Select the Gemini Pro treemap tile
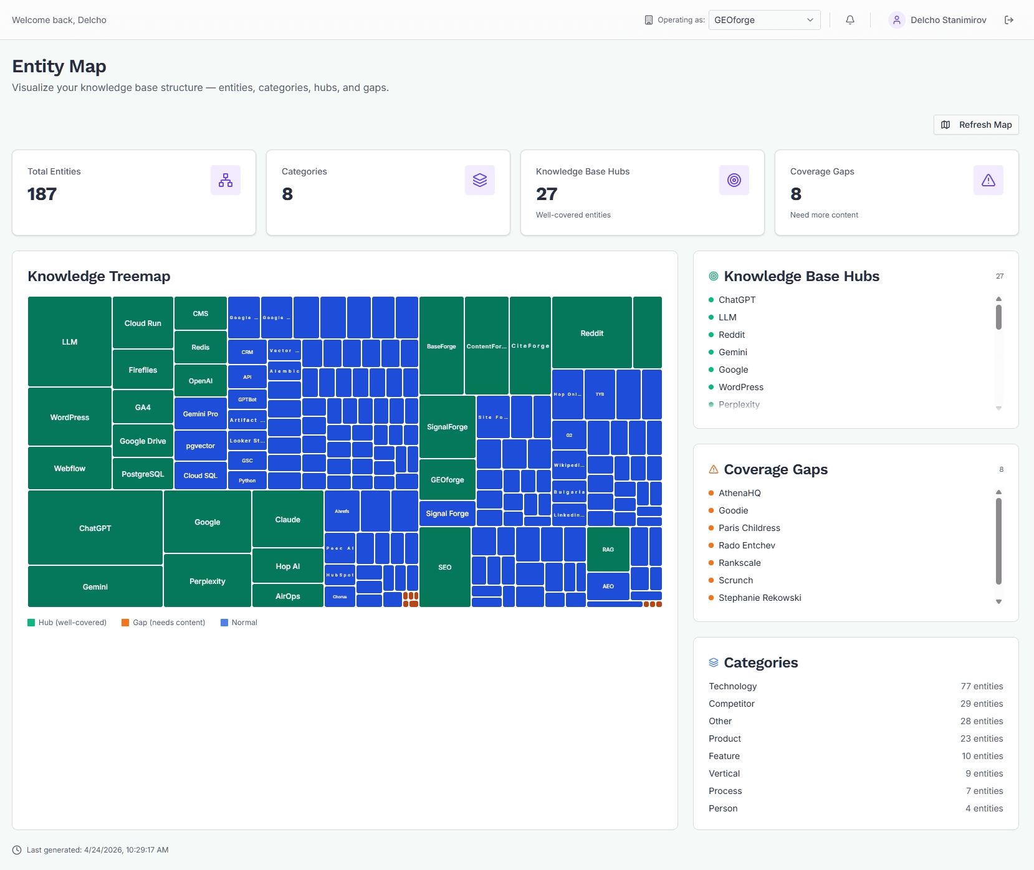This screenshot has height=870, width=1034. (201, 414)
